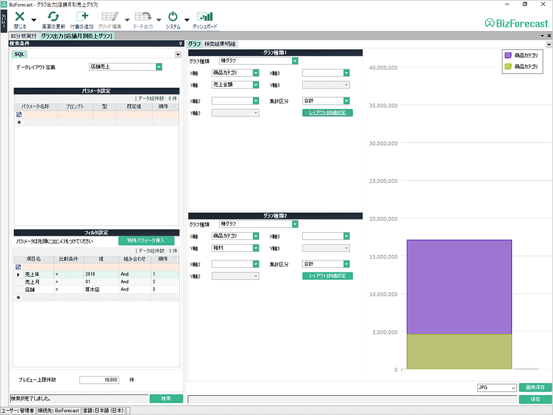Open 集計区分 dropdown in グラフ種類1
Screen dimensions: 553x415
347,101
